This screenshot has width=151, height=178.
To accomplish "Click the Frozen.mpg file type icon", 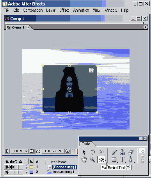I will point(49,167).
